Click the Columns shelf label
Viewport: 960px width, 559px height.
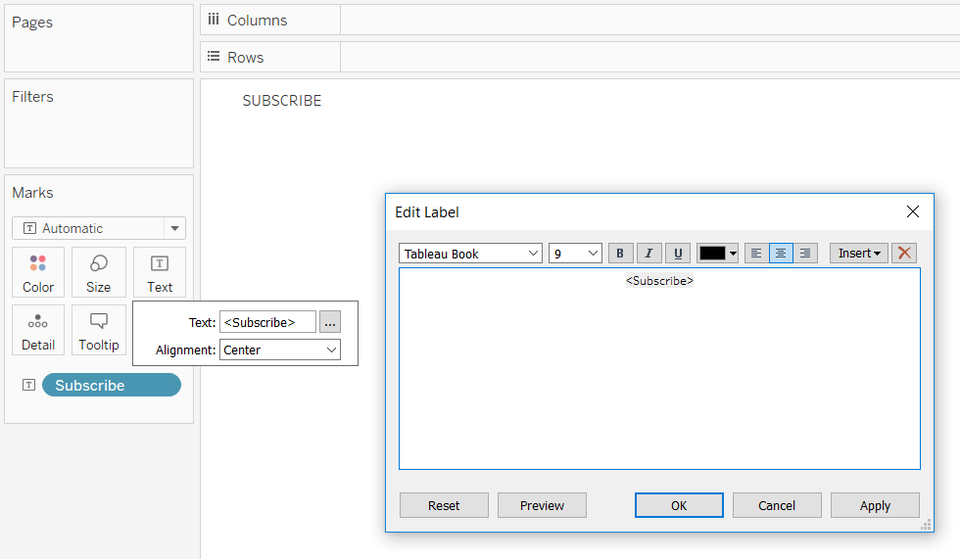point(257,21)
